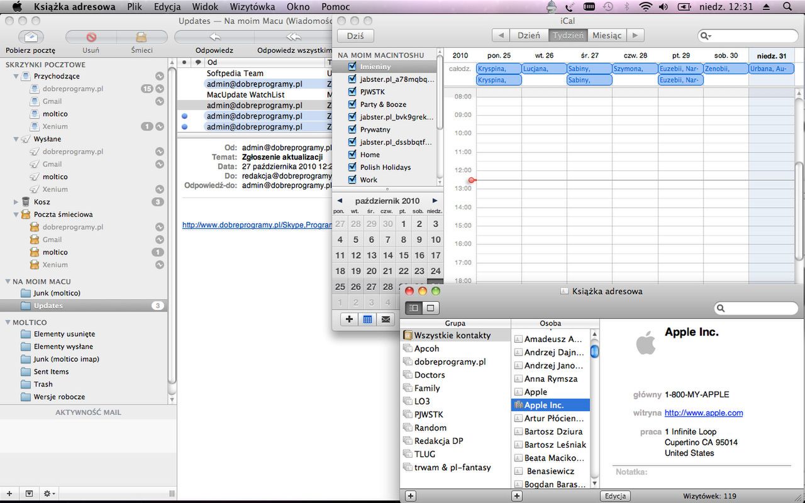Screen dimensions: 805x503
Task: Disable the Polish Holidays calendar
Action: coord(351,167)
